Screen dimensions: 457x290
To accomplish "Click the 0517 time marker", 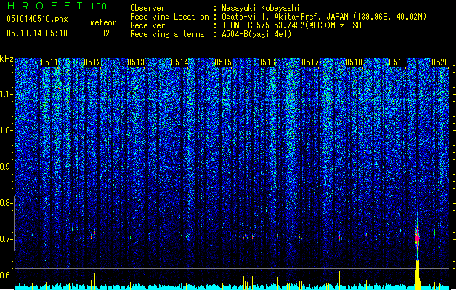I will 310,62.
